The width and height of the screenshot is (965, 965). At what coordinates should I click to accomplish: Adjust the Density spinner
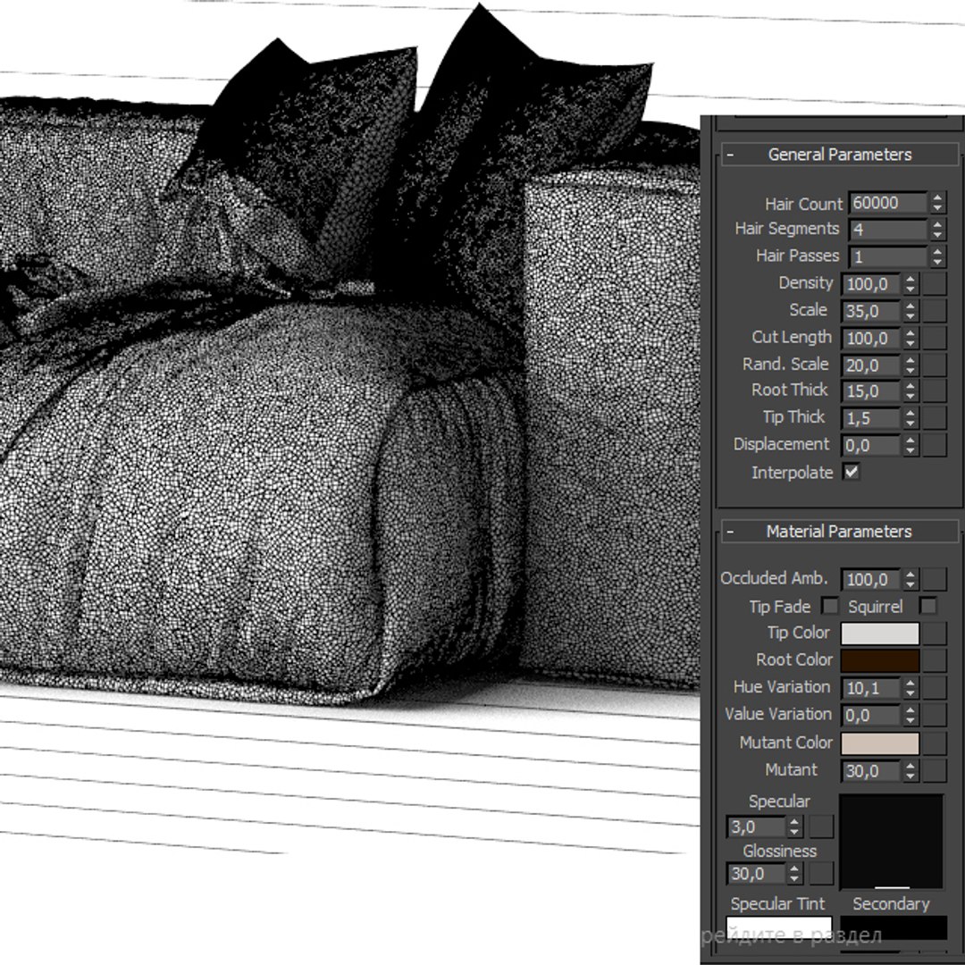click(910, 284)
